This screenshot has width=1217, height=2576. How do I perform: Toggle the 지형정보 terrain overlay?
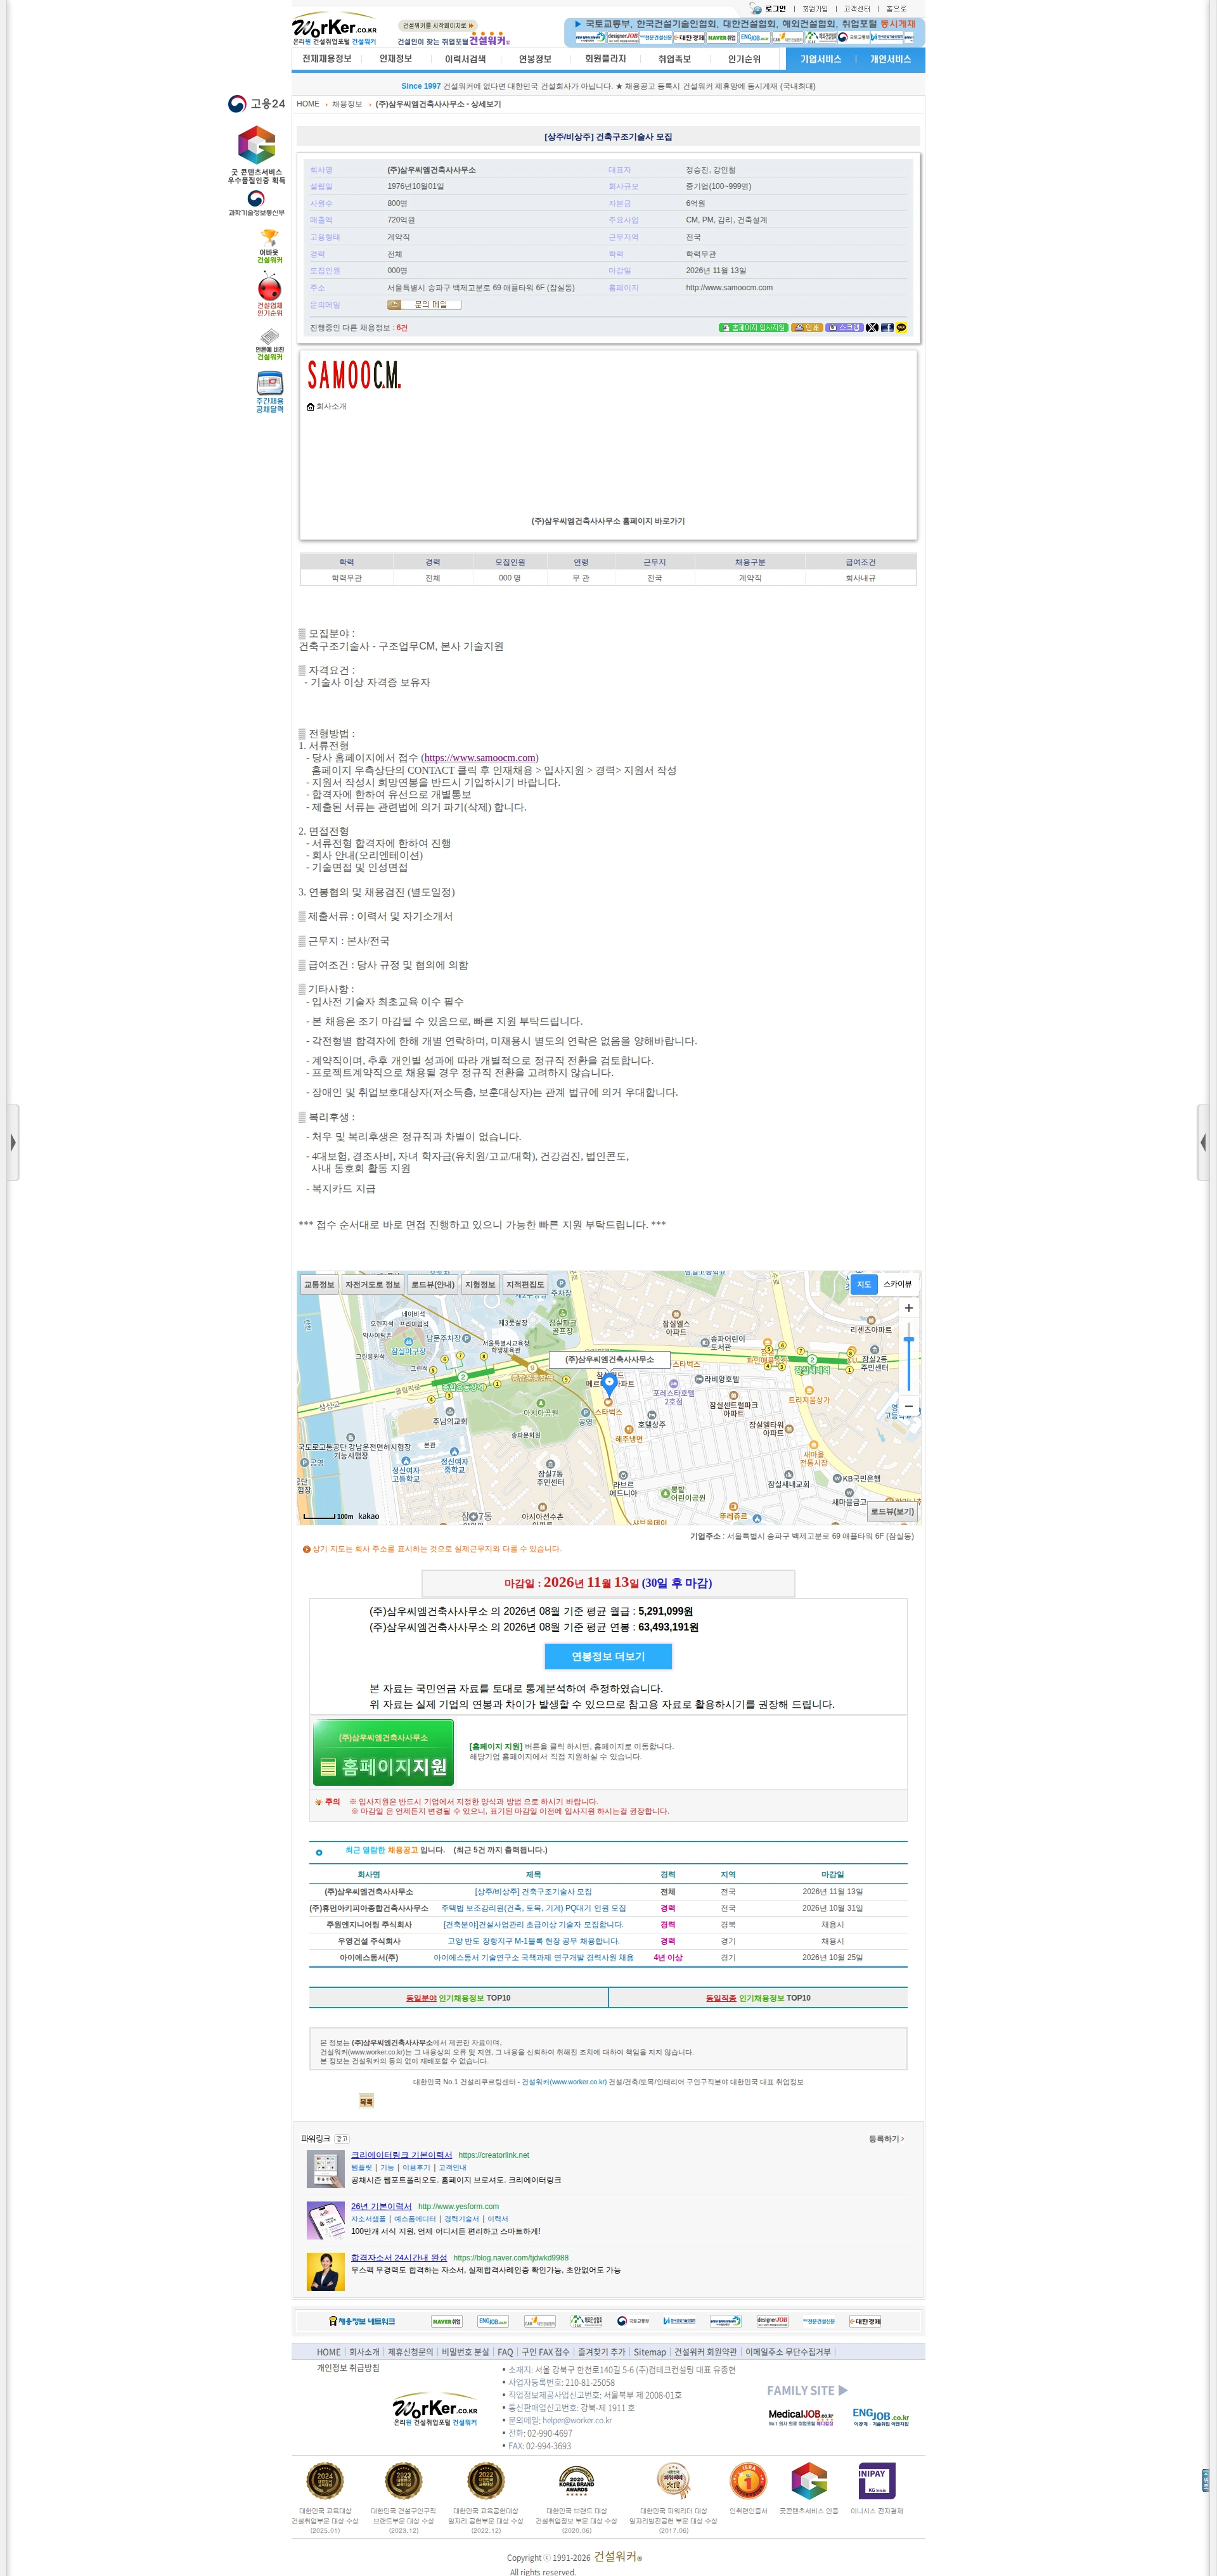click(480, 1284)
